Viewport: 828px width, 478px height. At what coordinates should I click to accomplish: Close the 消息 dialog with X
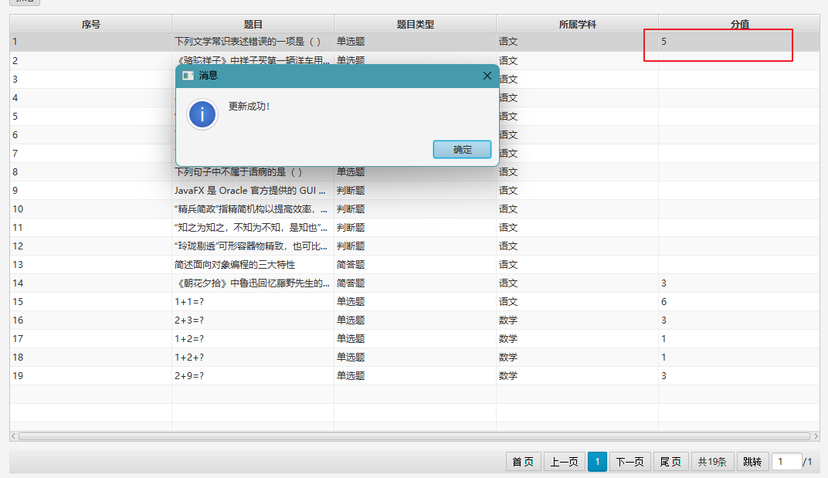(487, 76)
